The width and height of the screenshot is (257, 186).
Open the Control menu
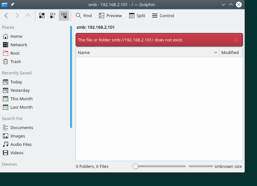coord(163,16)
